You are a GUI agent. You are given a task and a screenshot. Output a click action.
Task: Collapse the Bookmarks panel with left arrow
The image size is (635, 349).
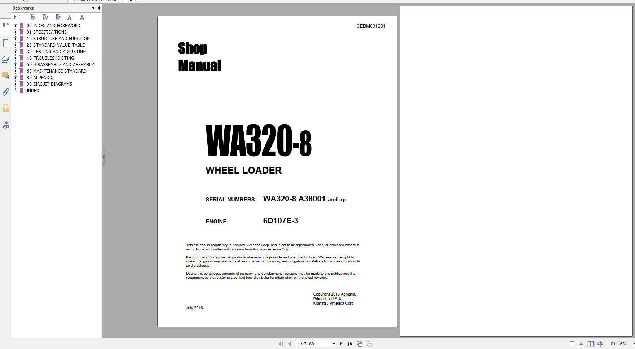pyautogui.click(x=99, y=8)
